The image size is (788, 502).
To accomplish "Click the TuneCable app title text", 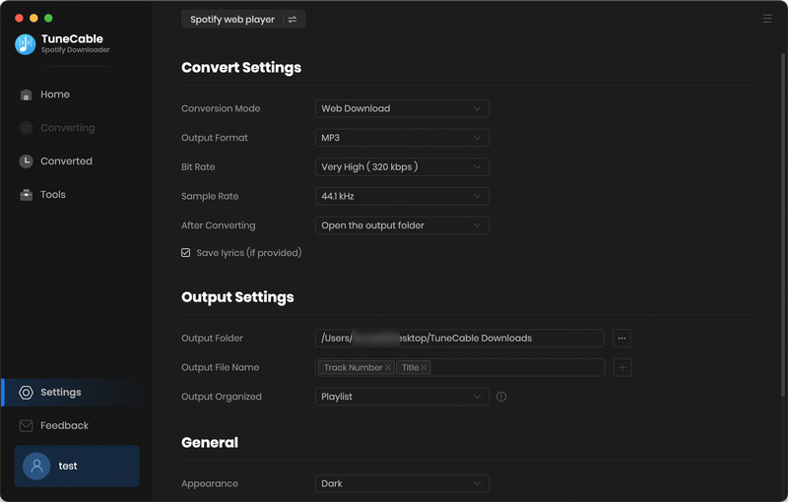I will [x=72, y=38].
